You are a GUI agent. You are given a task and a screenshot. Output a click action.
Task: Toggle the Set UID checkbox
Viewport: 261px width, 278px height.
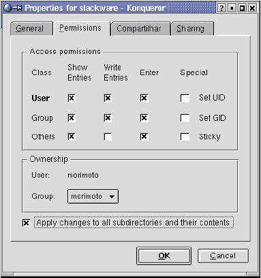click(185, 98)
